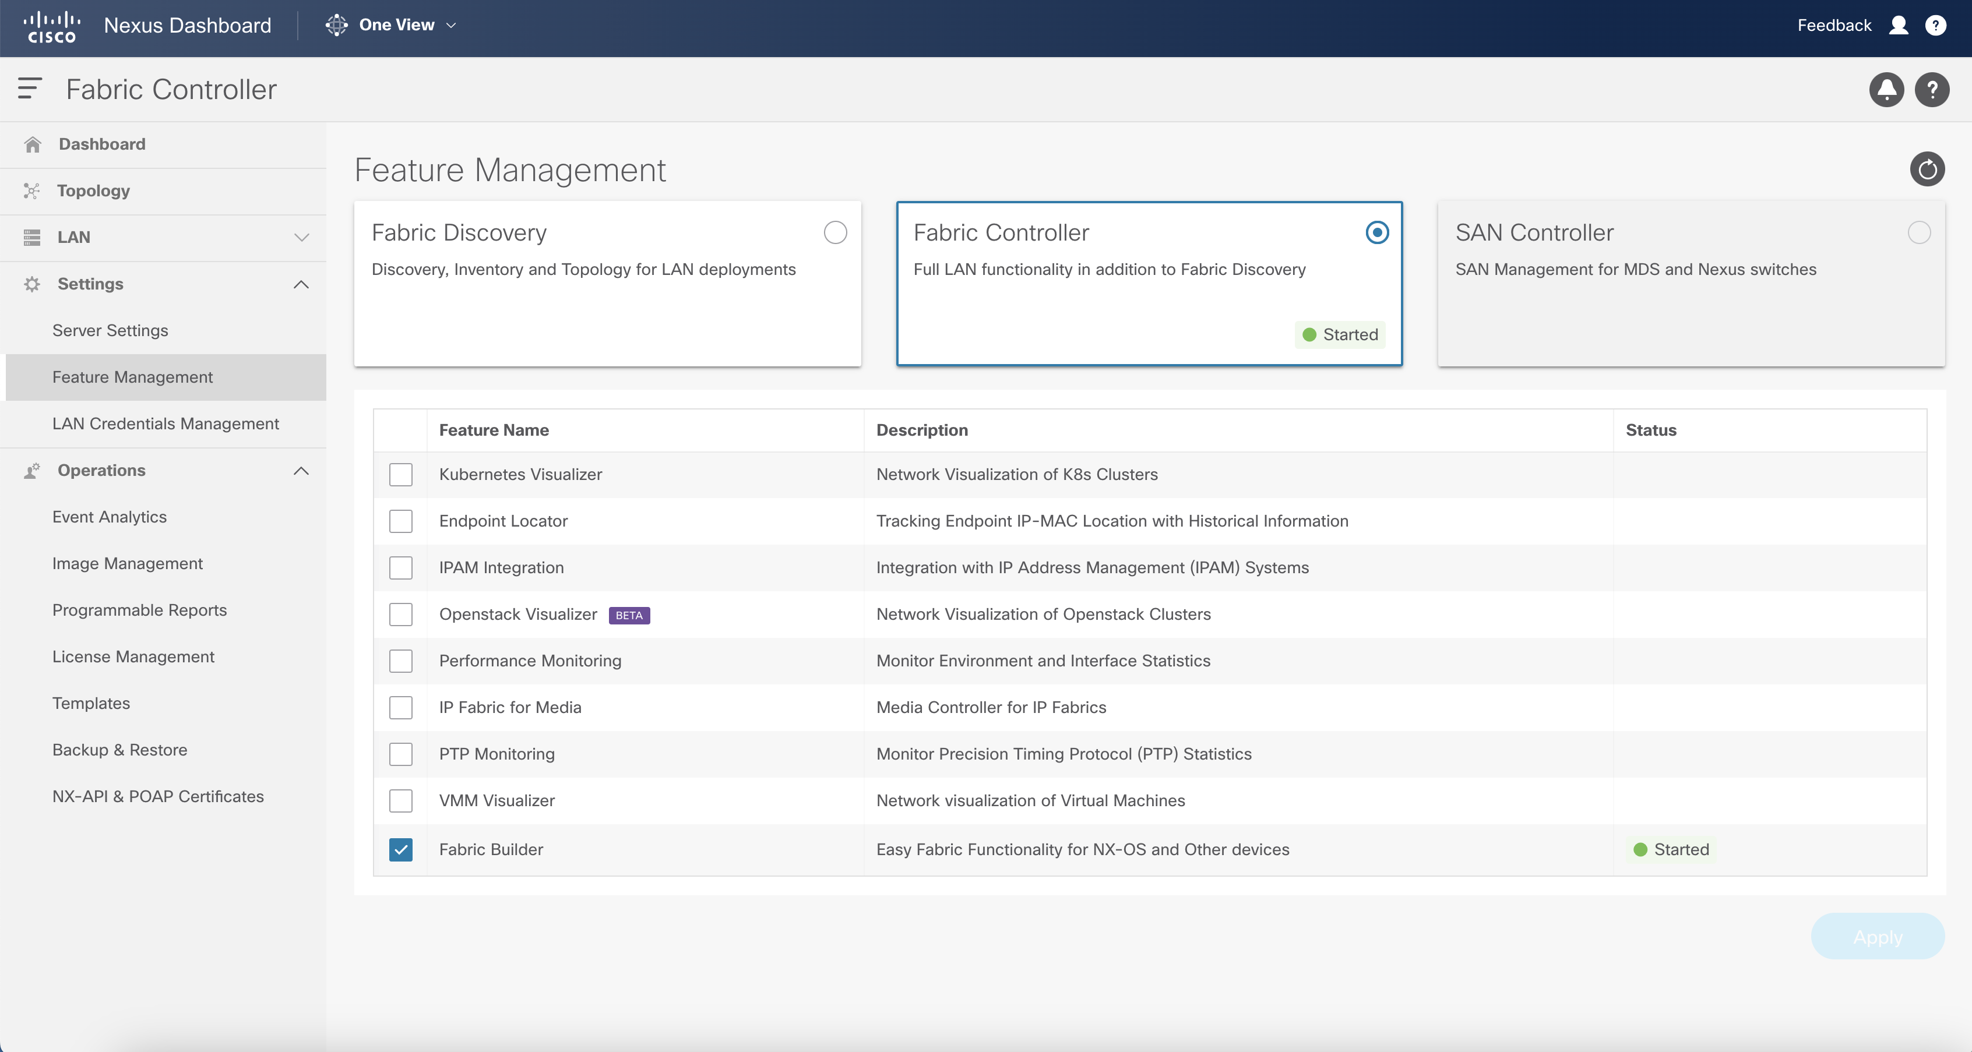Open License Management
The height and width of the screenshot is (1052, 1972).
[x=133, y=657]
